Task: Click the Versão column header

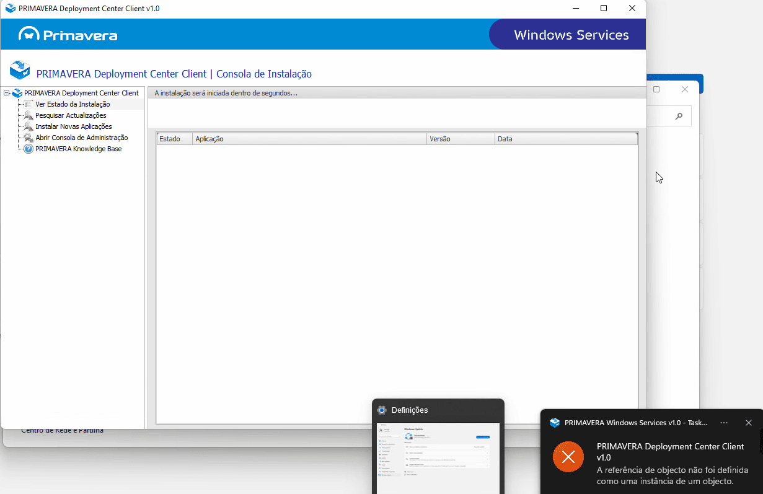Action: (461, 139)
